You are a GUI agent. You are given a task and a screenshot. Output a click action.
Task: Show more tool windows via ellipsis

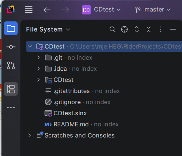(x=11, y=108)
